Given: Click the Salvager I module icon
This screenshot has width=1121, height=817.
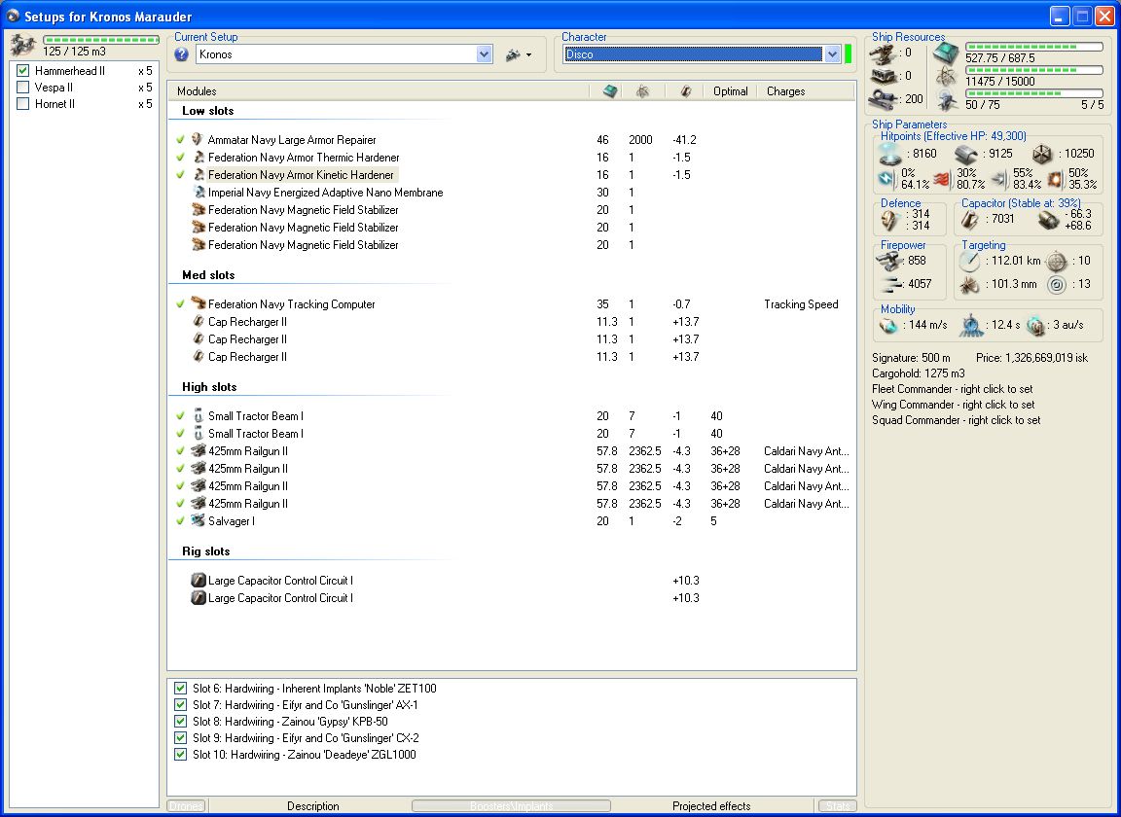Looking at the screenshot, I should [x=199, y=521].
